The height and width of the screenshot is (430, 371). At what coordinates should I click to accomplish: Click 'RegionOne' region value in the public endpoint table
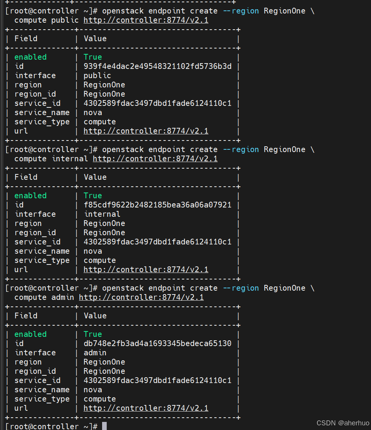pyautogui.click(x=104, y=85)
